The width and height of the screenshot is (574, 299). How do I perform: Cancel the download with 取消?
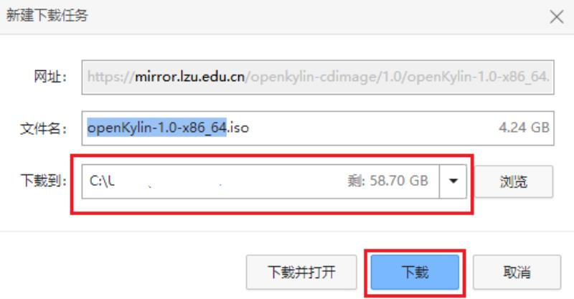[x=517, y=272]
